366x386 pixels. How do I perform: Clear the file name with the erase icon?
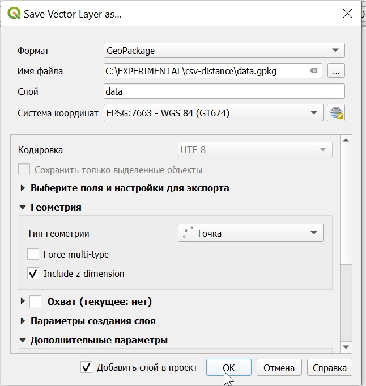[x=314, y=71]
